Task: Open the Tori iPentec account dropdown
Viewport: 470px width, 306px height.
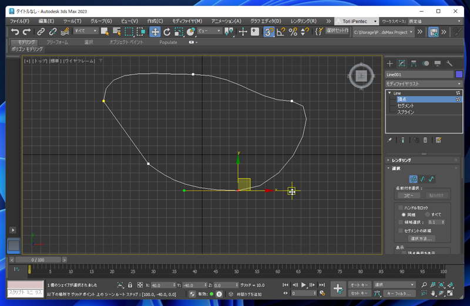Action: [356, 21]
